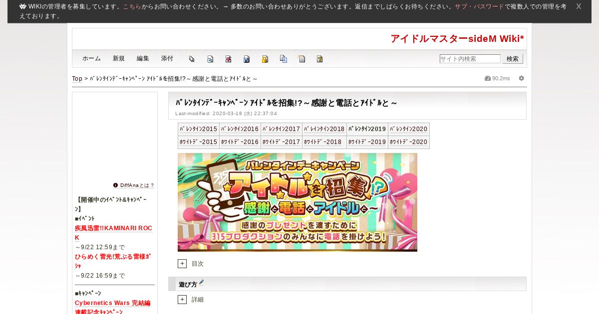599x314 pixels.
Task: Click the page diff icon with circular arrow
Action: (x=210, y=59)
